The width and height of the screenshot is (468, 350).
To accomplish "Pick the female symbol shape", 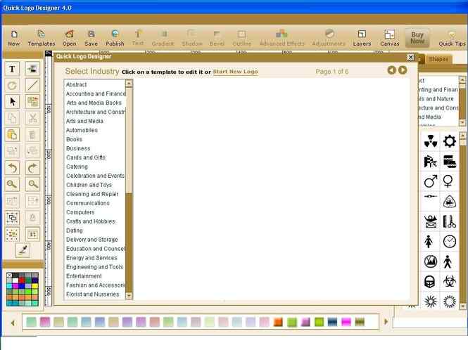I will pos(448,181).
